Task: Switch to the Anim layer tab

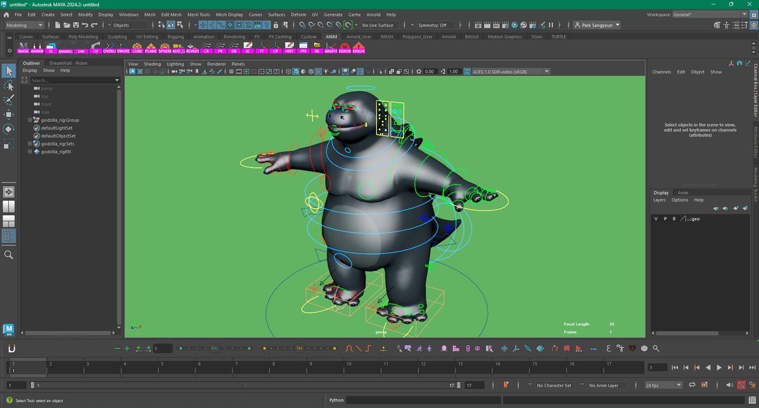Action: (x=683, y=193)
